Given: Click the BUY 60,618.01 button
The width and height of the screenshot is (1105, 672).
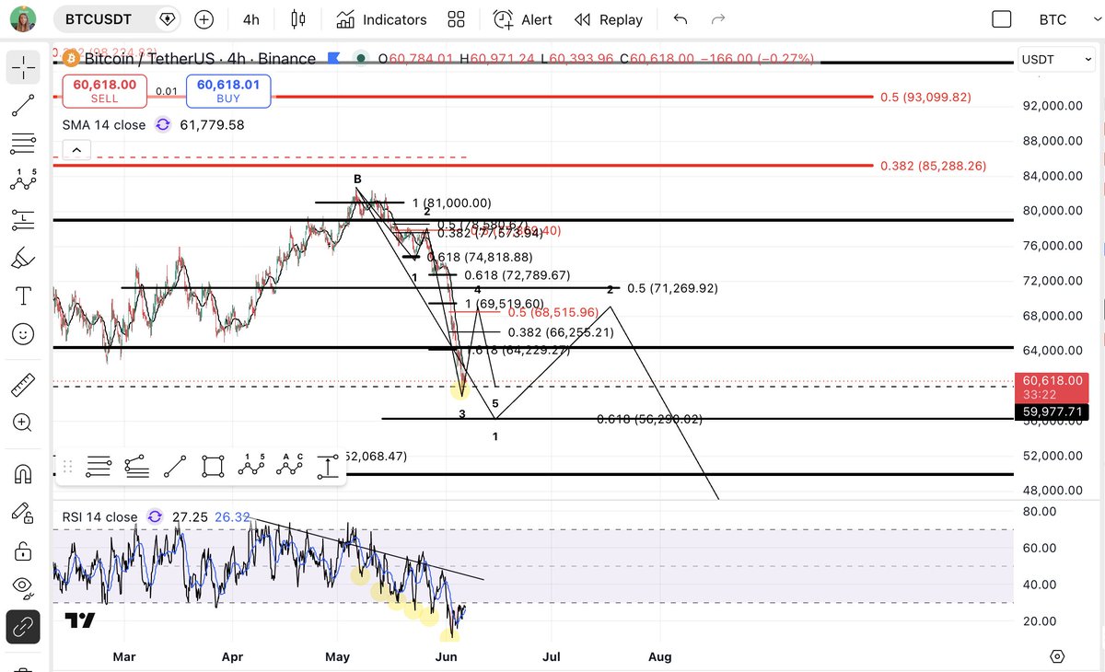Looking at the screenshot, I should [228, 89].
